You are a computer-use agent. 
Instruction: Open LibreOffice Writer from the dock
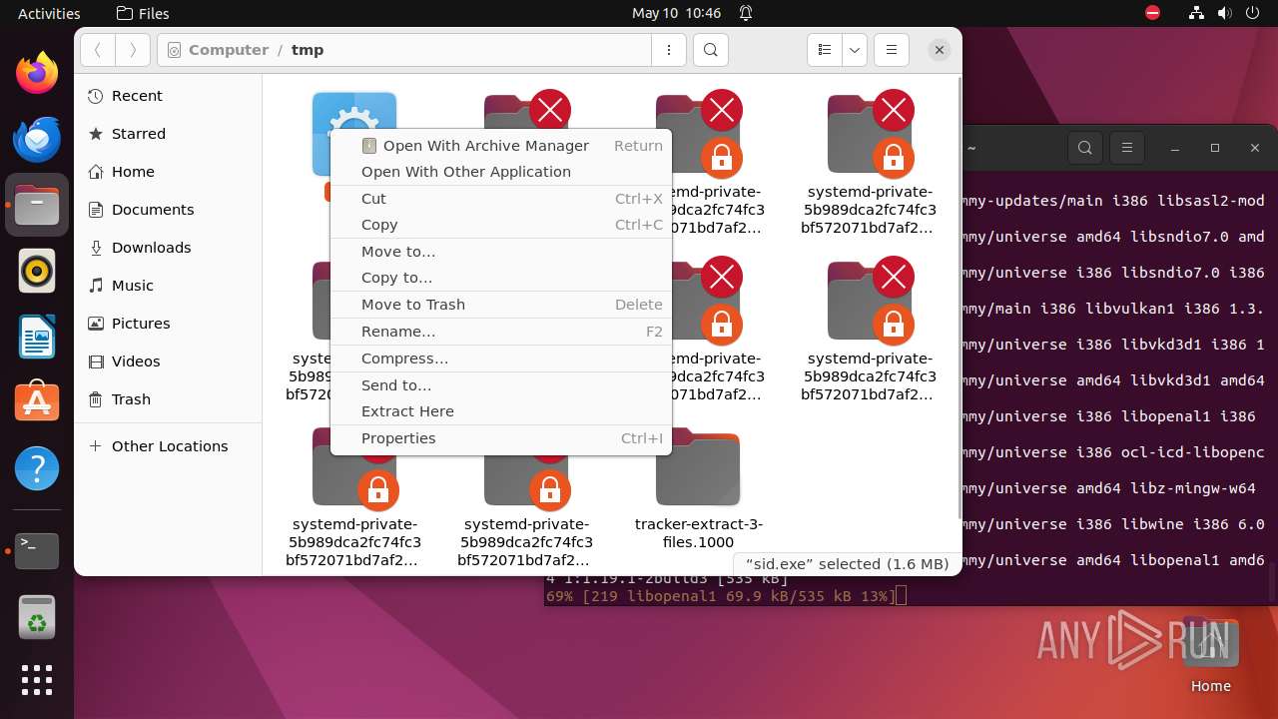[37, 337]
